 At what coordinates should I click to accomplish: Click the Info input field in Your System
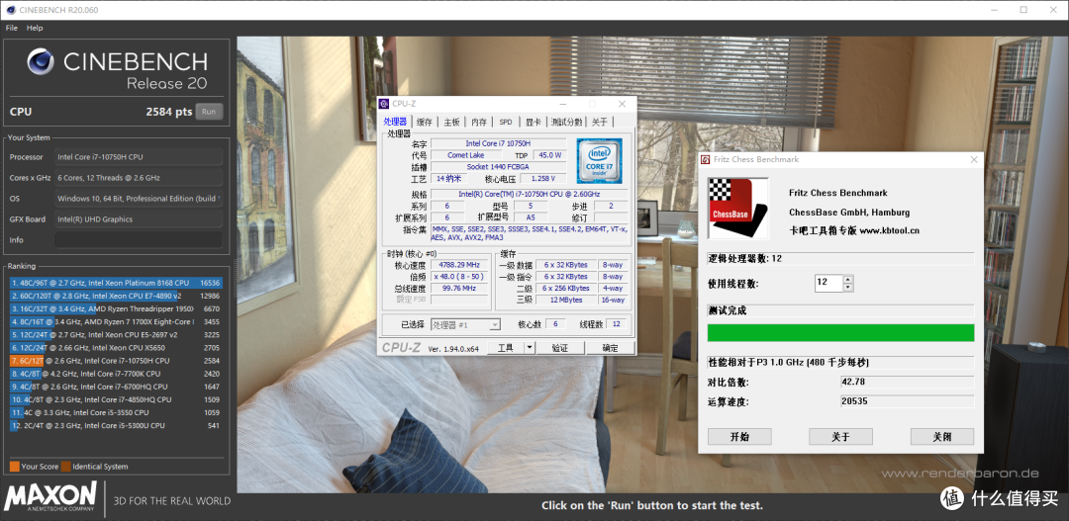tap(138, 239)
